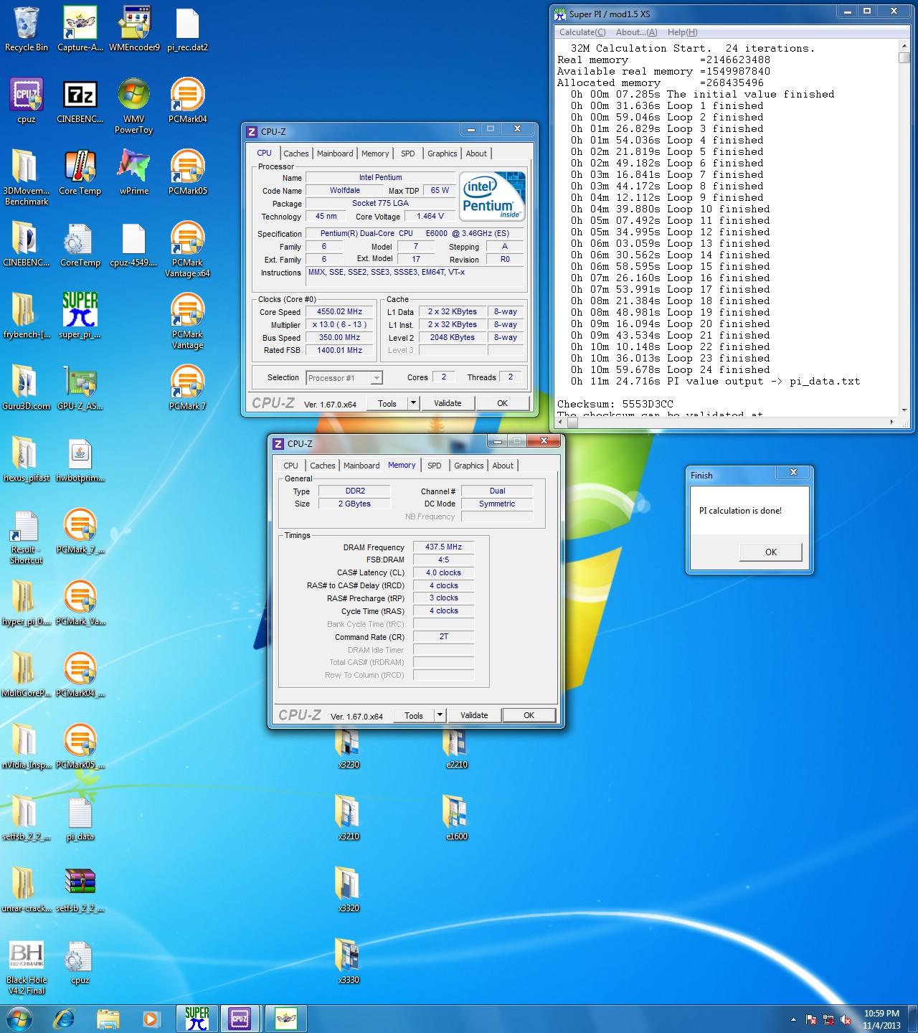Screen dimensions: 918x1033
Task: Click the Core Voltage value 1.464 V
Action: 430,217
